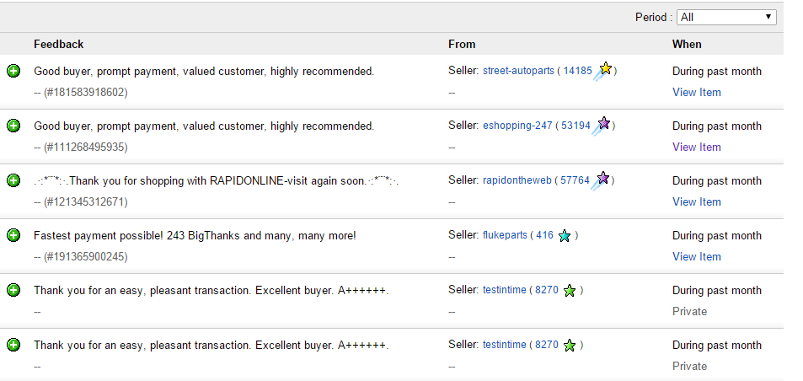Click View Item for flukeparts feedback
The width and height of the screenshot is (803, 381).
(697, 256)
